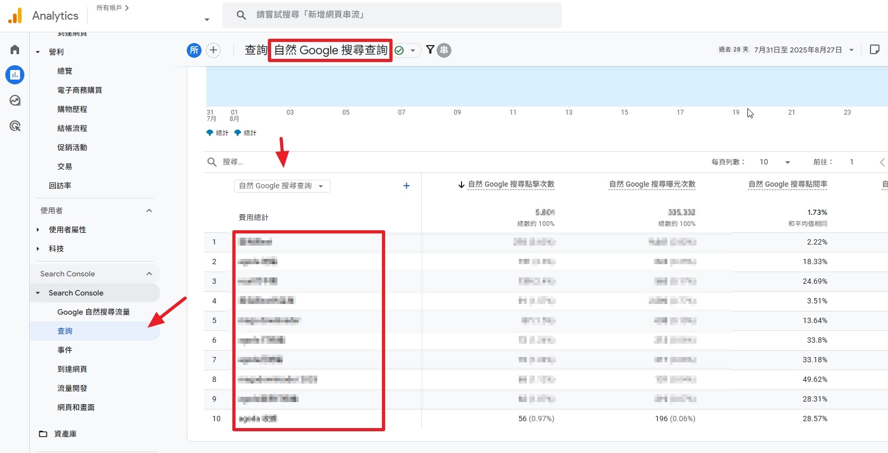Sort by 自然 Google 搜尋點擊次數 column
Image resolution: width=888 pixels, height=453 pixels.
click(511, 184)
